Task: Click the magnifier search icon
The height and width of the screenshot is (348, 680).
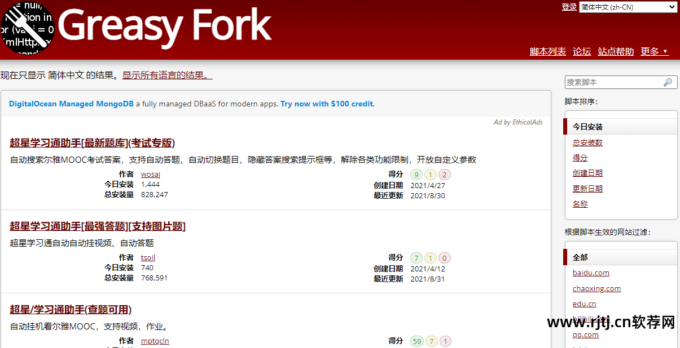Action: tap(668, 82)
